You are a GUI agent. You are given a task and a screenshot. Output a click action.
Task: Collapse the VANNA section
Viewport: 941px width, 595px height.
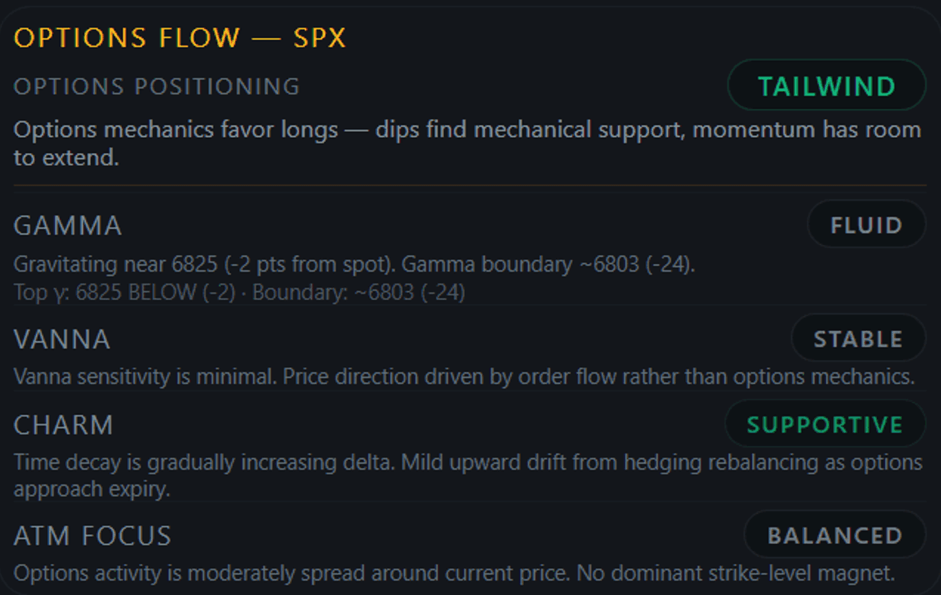(x=61, y=339)
